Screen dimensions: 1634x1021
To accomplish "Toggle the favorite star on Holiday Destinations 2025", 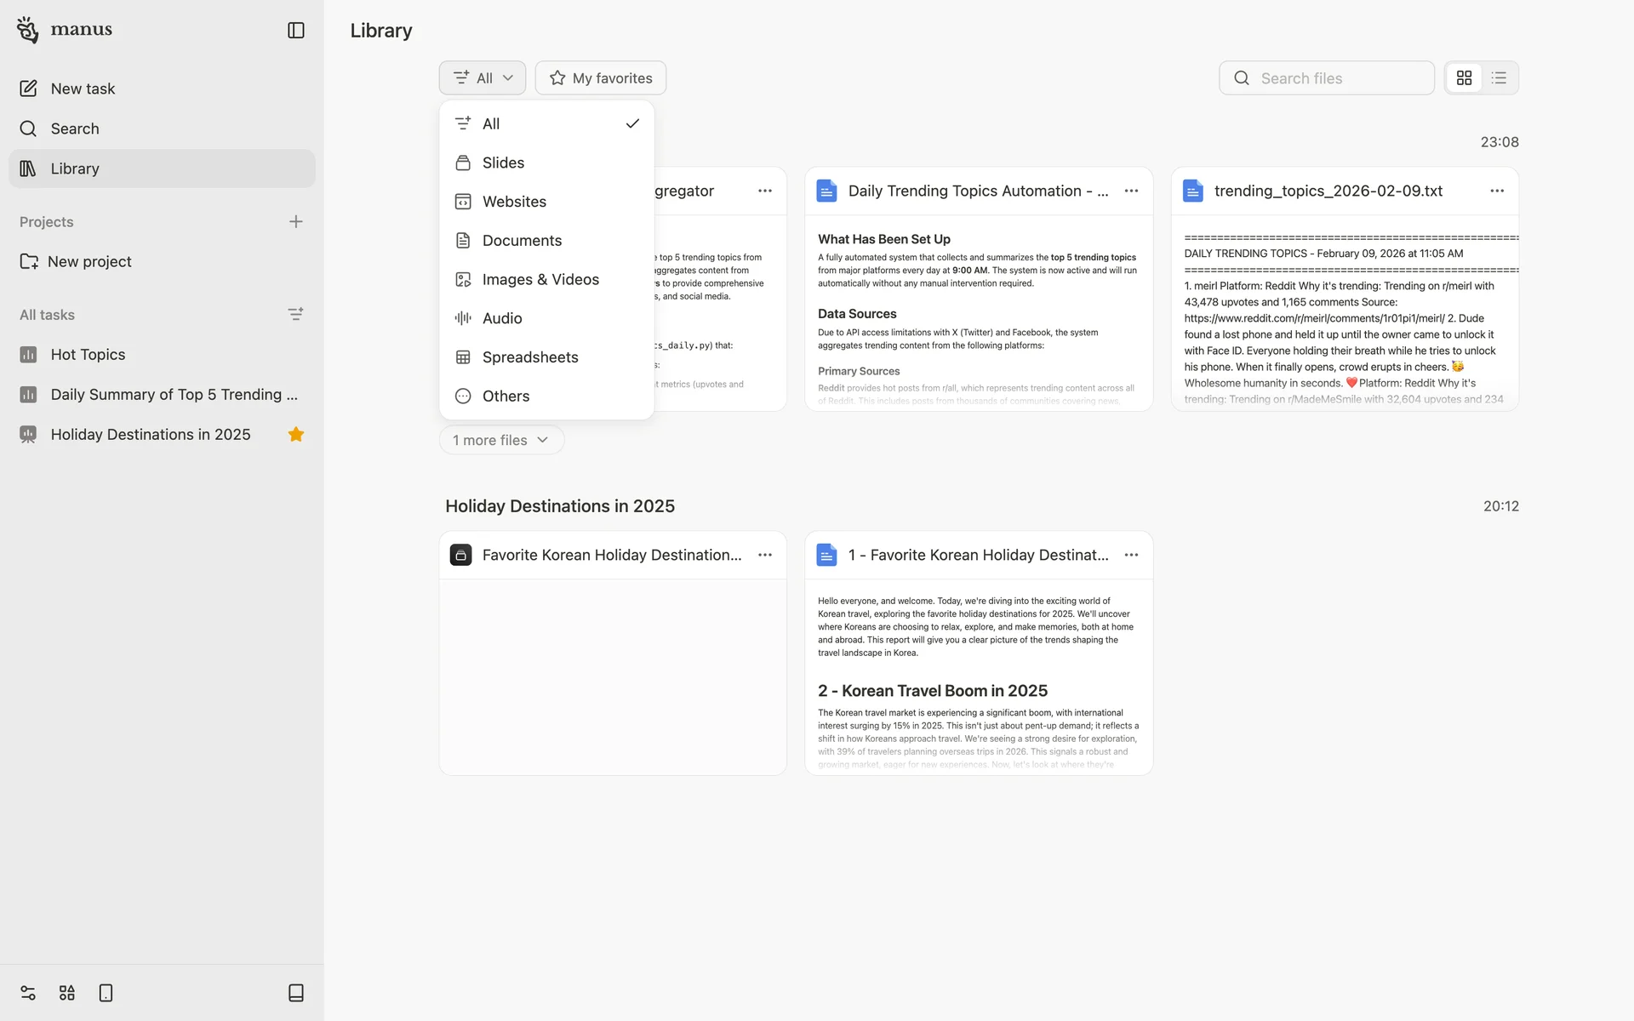I will tap(295, 435).
